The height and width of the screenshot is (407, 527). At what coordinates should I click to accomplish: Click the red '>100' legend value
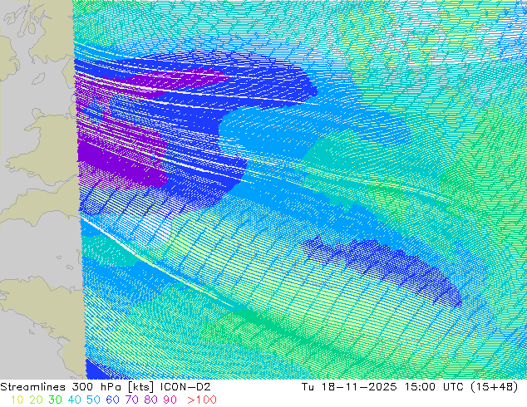pos(202,400)
